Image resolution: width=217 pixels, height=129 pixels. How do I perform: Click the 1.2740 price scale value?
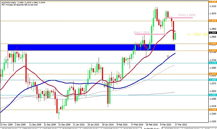pos(213,60)
